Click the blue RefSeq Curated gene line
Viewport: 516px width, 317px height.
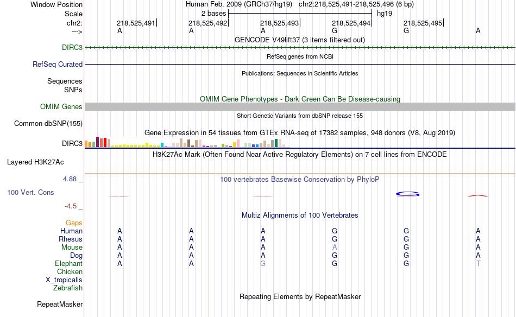point(300,64)
